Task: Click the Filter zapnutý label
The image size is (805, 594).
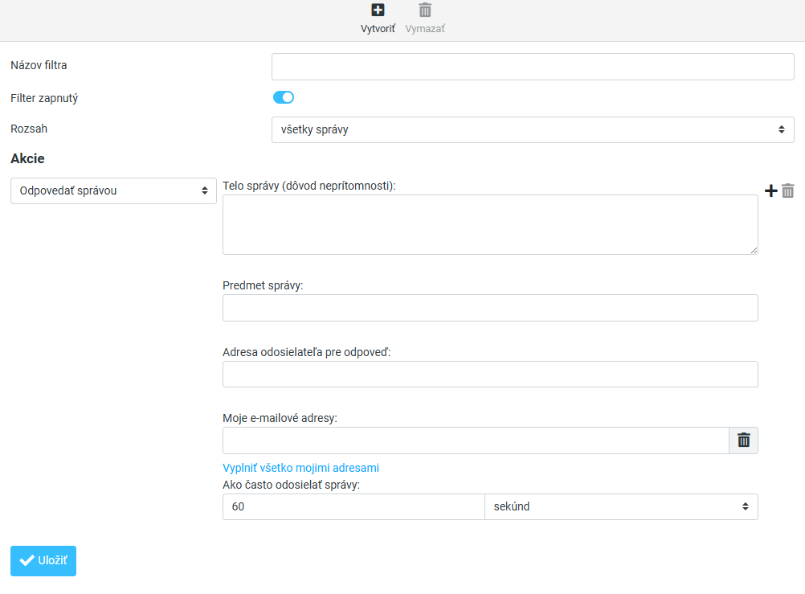Action: click(x=44, y=98)
